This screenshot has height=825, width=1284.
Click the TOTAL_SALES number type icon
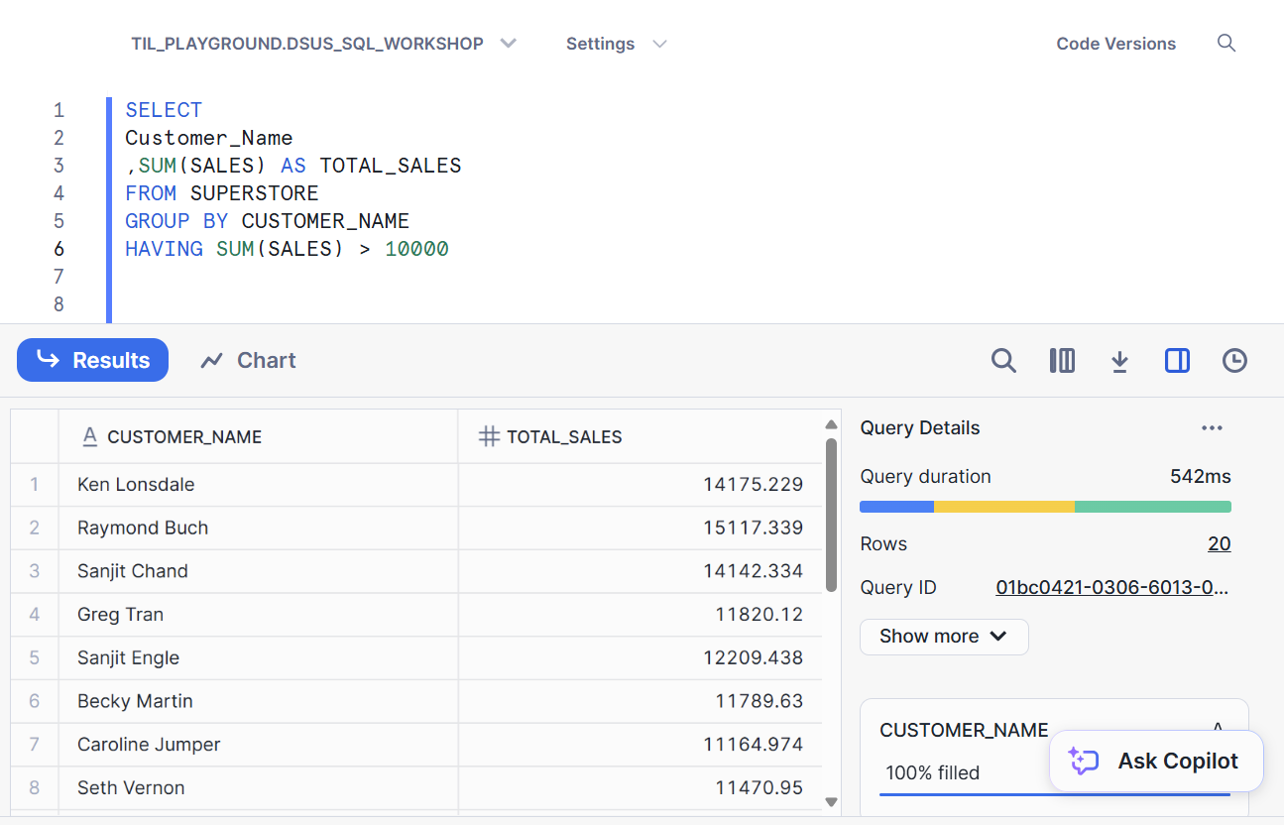(x=488, y=436)
